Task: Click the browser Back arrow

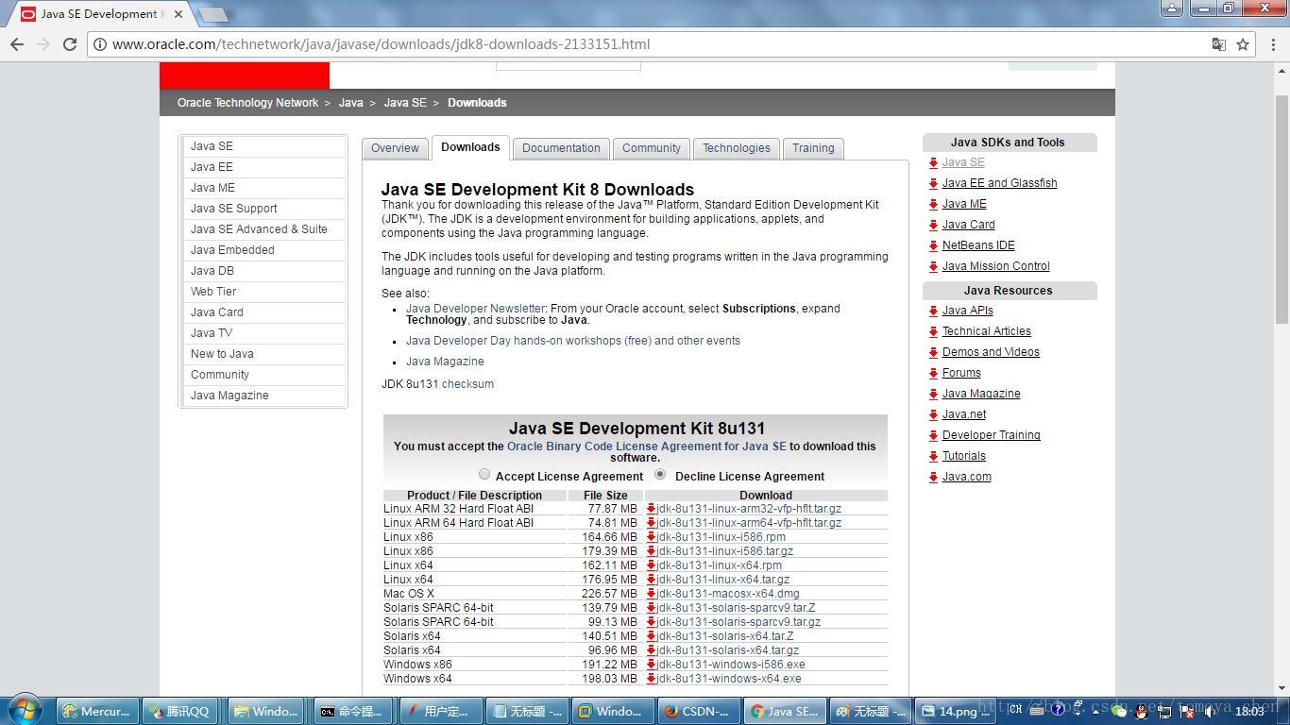Action: [x=17, y=44]
